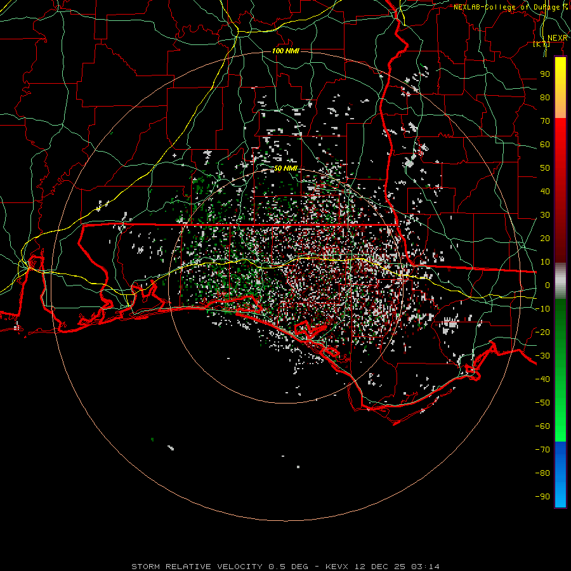This screenshot has width=571, height=571.
Task: Click the "-70" scale label
Action: (542, 450)
